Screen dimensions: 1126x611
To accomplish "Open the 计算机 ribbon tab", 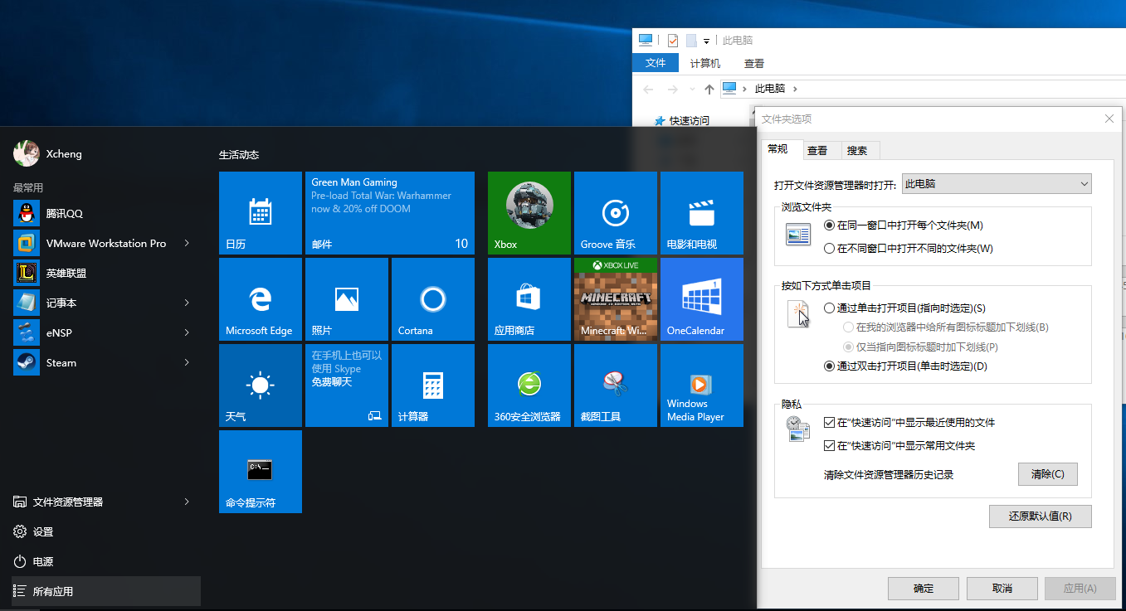I will (x=705, y=63).
